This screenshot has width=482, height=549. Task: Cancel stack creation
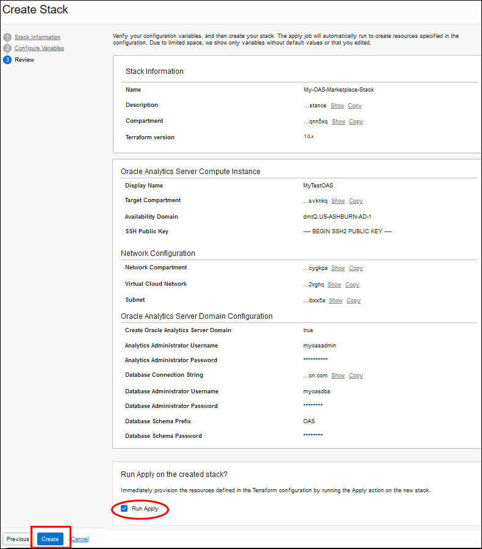pyautogui.click(x=80, y=539)
